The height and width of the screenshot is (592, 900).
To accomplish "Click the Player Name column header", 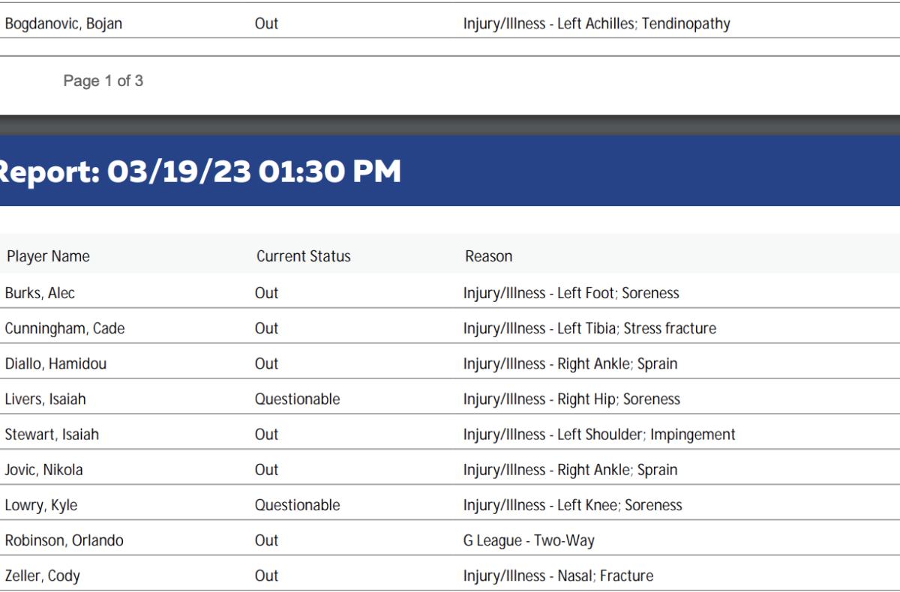I will click(48, 256).
